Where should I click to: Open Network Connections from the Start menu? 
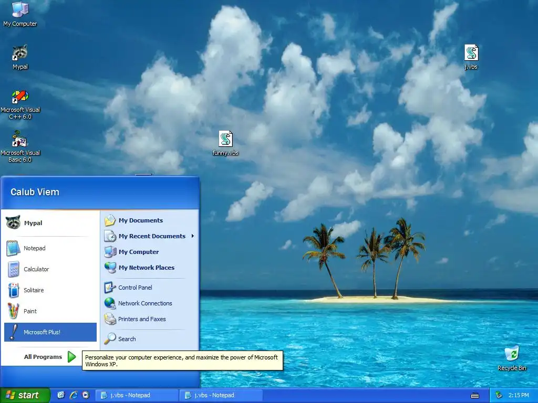click(x=150, y=303)
